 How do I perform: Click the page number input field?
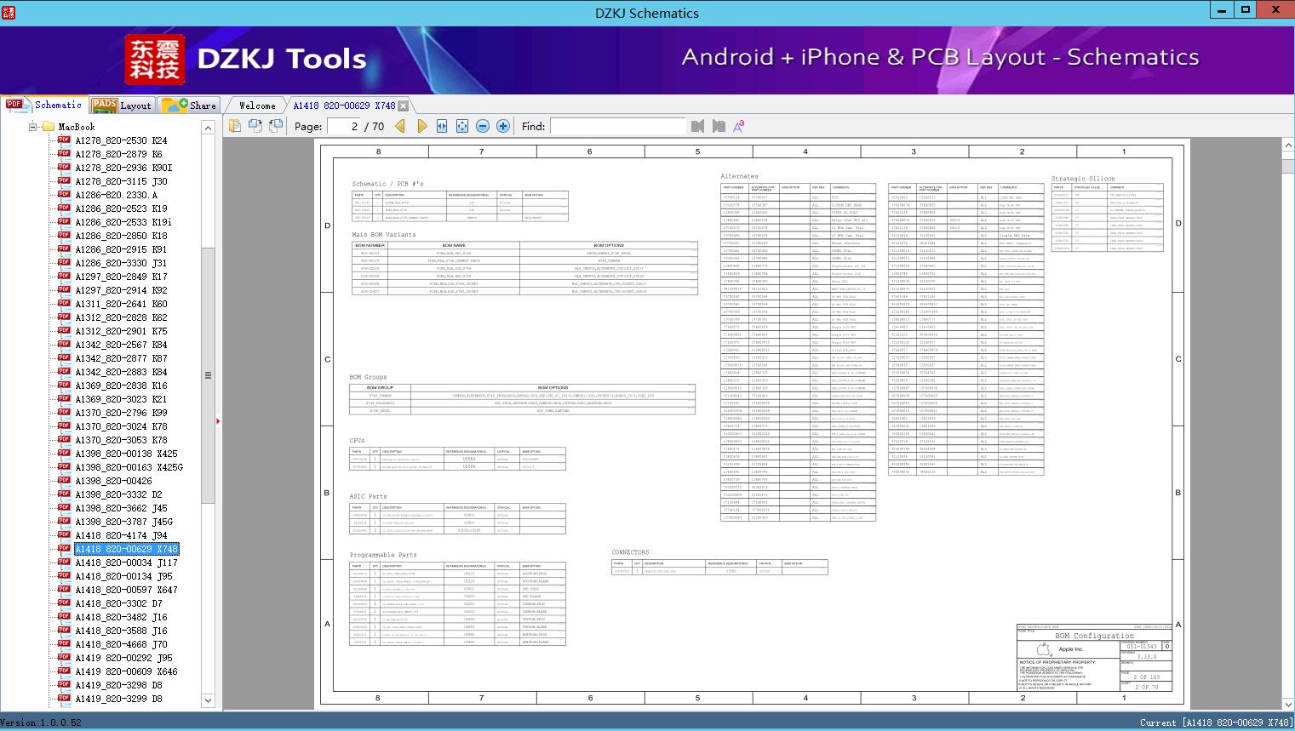[343, 126]
